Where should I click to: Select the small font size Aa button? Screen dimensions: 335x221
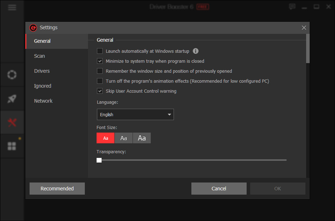[105, 138]
